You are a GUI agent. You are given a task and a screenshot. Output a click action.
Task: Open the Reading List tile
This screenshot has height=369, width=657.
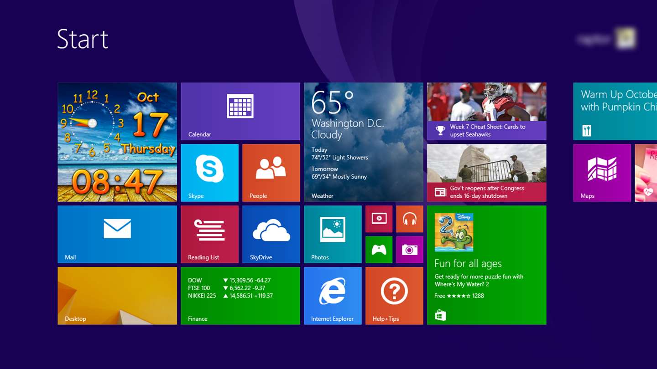[210, 235]
